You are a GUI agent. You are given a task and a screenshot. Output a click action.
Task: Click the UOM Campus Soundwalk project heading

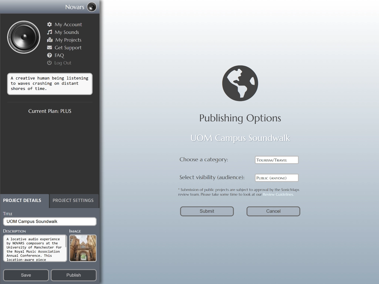coord(240,138)
